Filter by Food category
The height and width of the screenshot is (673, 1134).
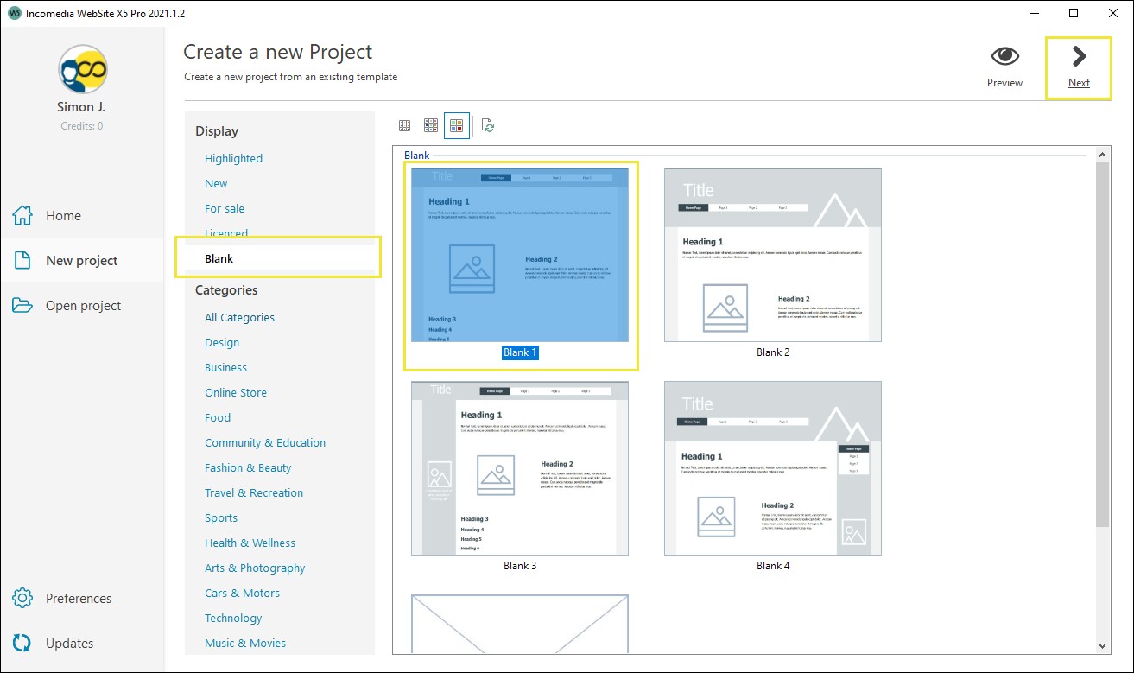(218, 418)
